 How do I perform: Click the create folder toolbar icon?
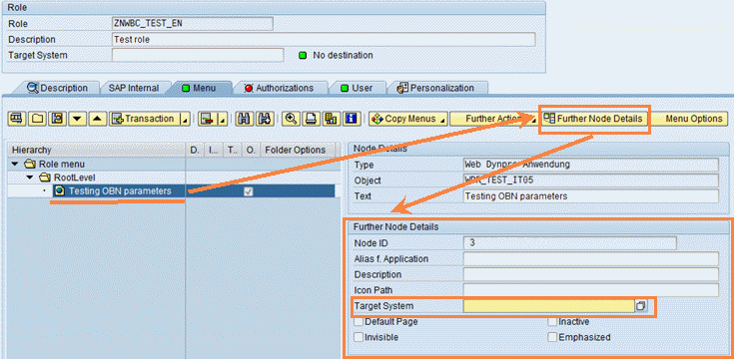coord(38,119)
